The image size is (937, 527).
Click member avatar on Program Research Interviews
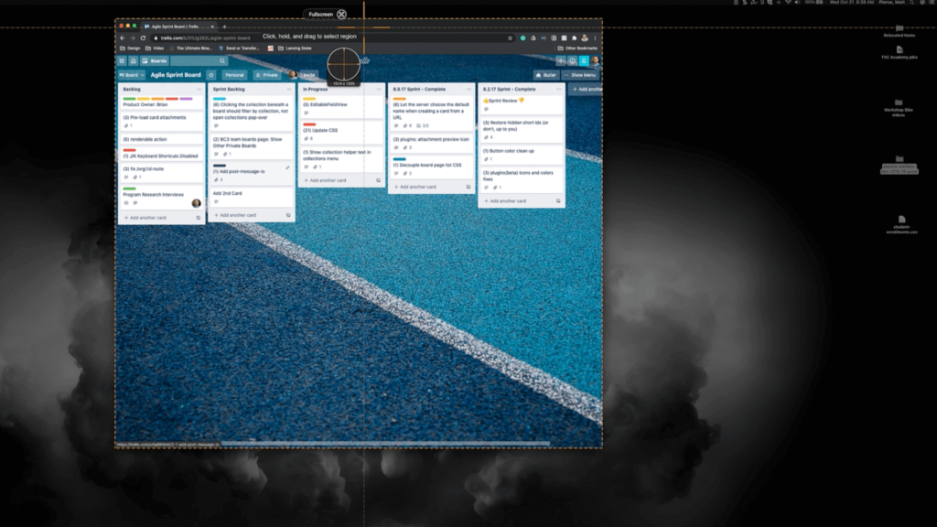click(x=196, y=203)
